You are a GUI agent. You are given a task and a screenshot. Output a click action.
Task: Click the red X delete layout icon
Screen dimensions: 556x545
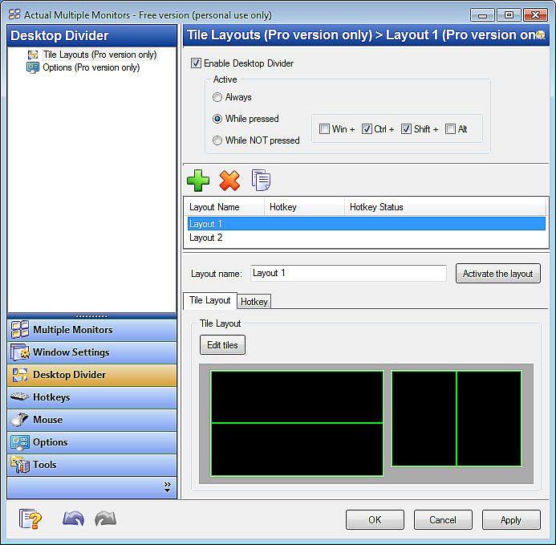click(229, 181)
